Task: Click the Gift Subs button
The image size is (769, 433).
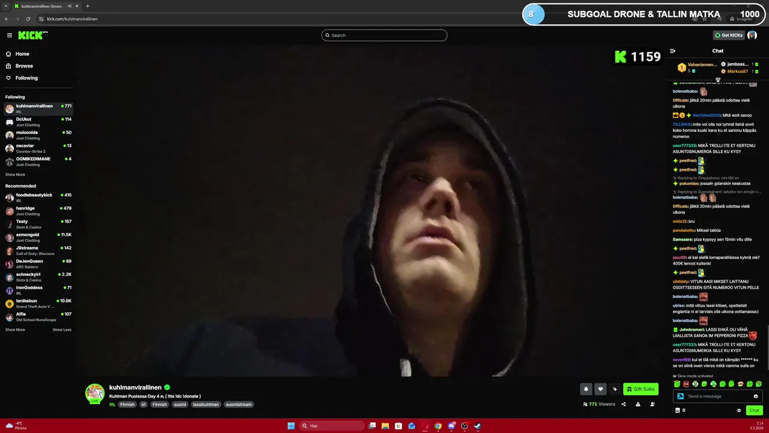Action: [x=640, y=389]
